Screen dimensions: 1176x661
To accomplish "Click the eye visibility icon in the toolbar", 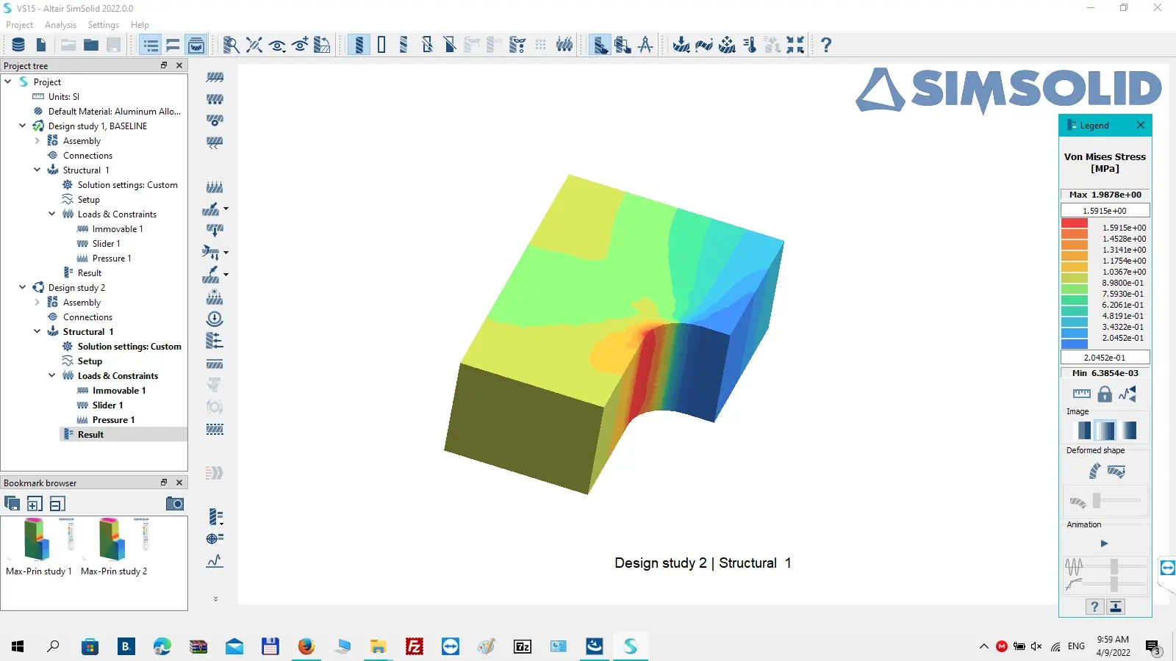I will coord(277,46).
